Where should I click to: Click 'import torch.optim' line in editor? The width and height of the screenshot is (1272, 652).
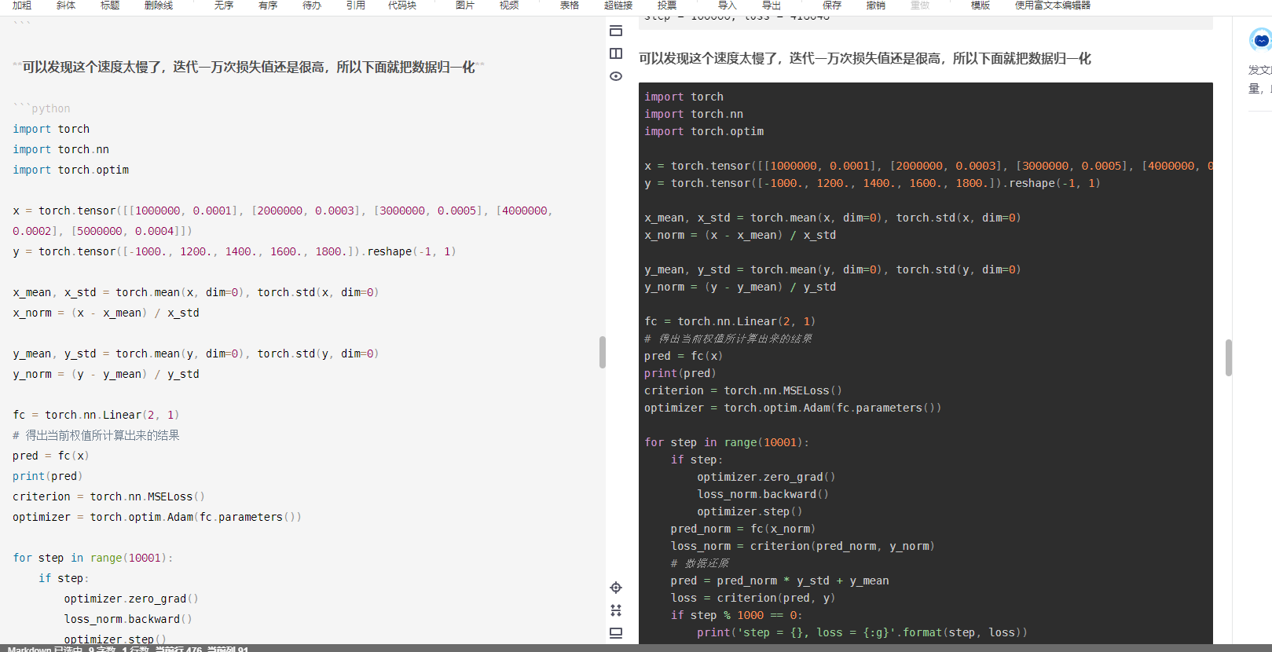[71, 170]
